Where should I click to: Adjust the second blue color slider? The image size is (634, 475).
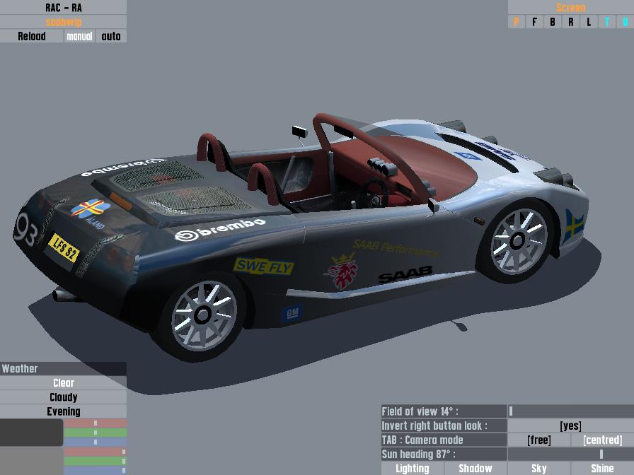(x=96, y=471)
